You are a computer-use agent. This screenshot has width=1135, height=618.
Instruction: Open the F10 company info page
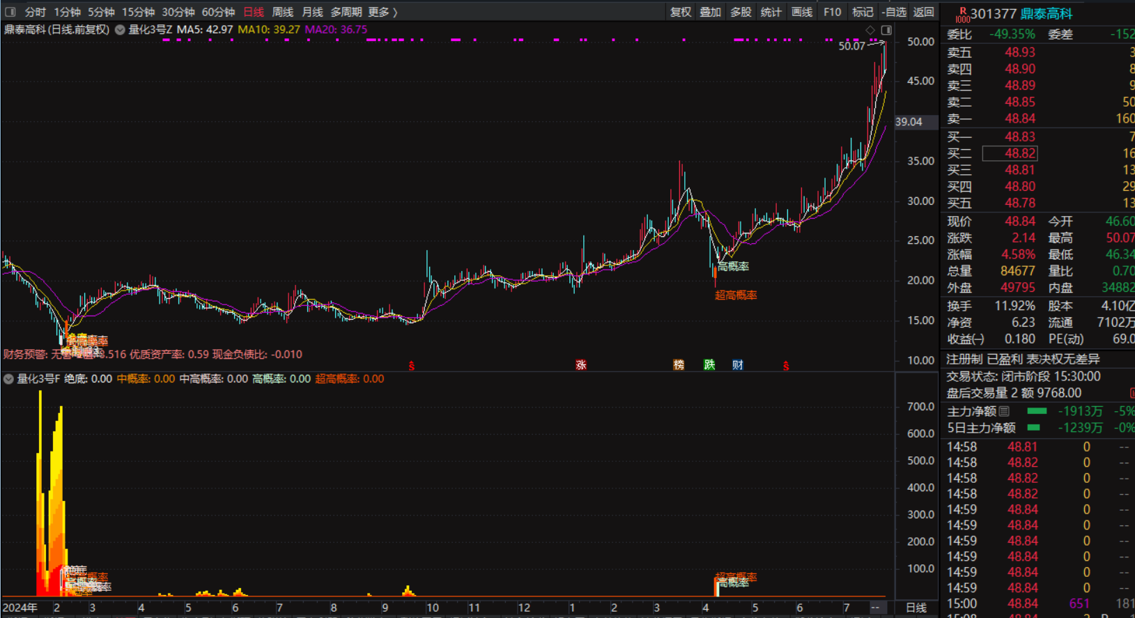point(832,12)
